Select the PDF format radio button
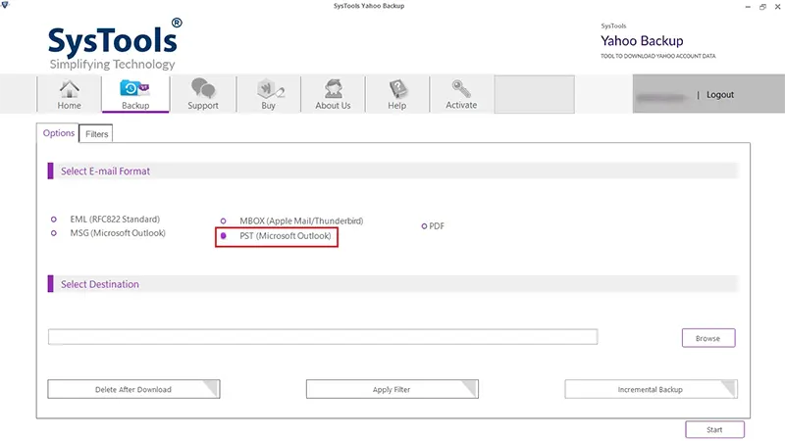This screenshot has height=441, width=785. 424,226
